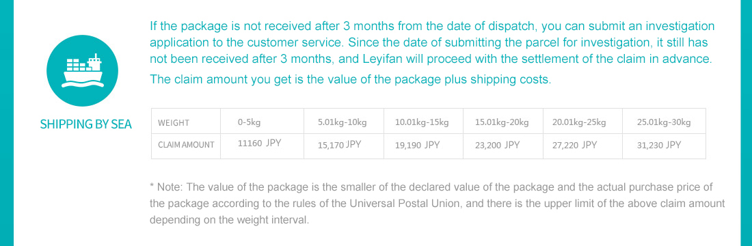Click the 15.01kg-20kg weight cell
The width and height of the screenshot is (752, 246).
pos(503,122)
